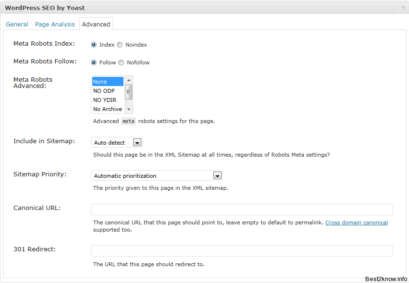This screenshot has height=283, width=409.
Task: Click the listbox scrollbar thumb
Action: [129, 92]
